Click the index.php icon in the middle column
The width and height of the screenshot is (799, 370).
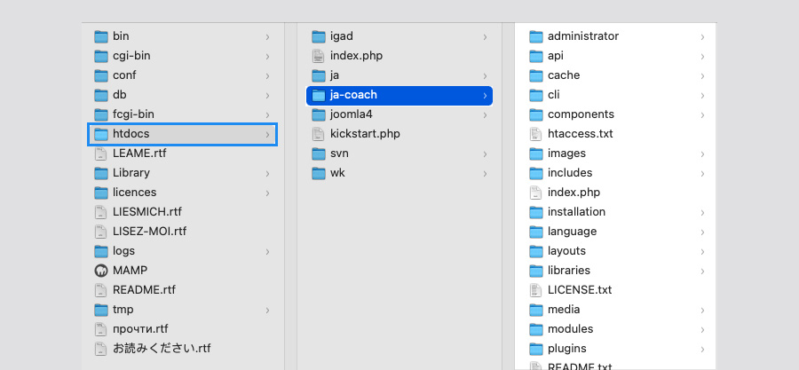319,56
